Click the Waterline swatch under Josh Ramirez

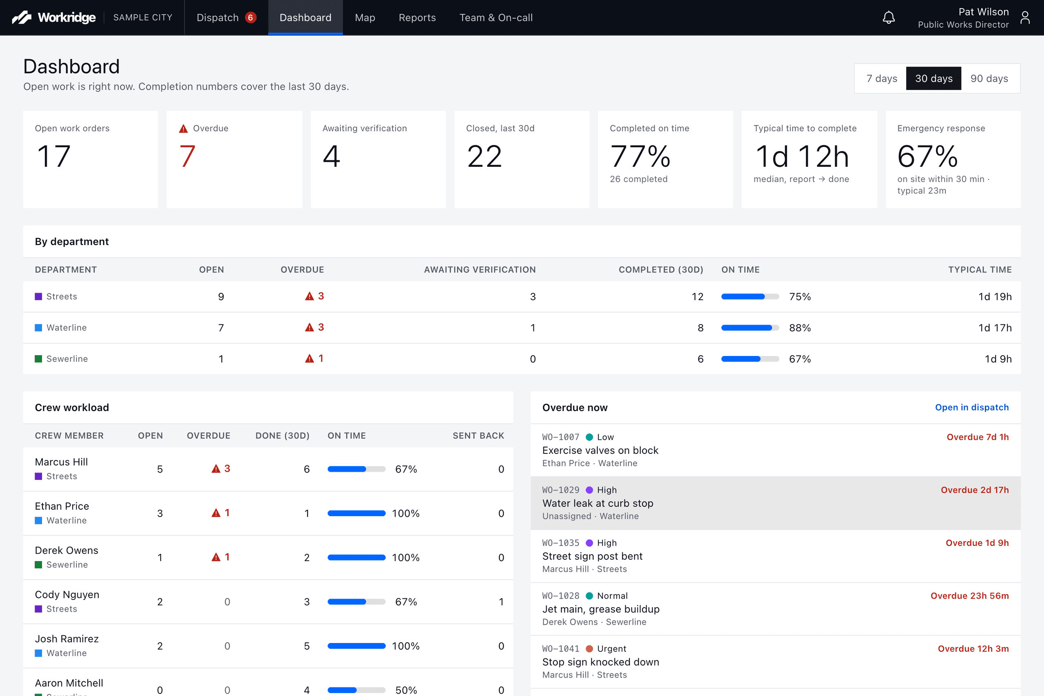pyautogui.click(x=39, y=653)
